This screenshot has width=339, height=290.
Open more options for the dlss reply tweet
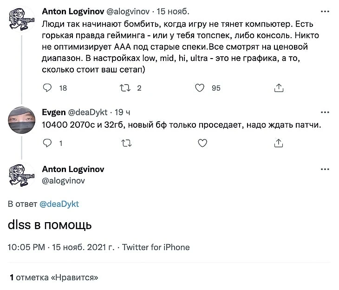click(325, 169)
